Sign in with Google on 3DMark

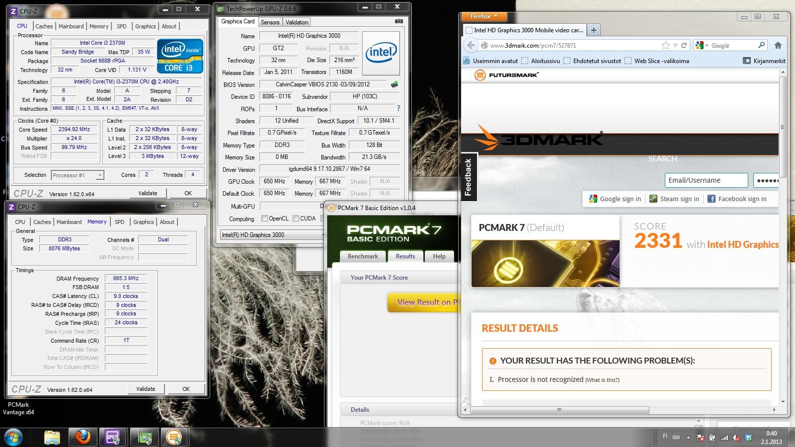[x=615, y=199]
